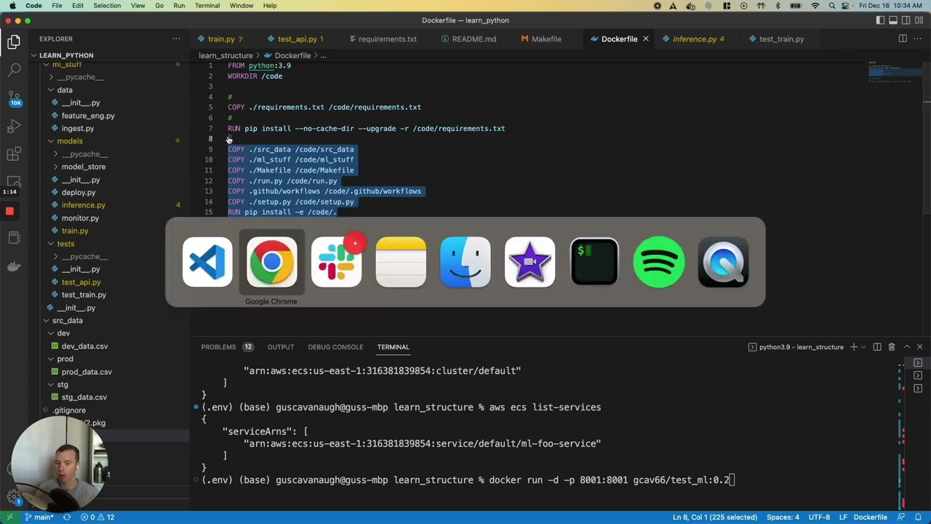This screenshot has height=524, width=931.
Task: Open Source Control view with 10K badge
Action: [14, 98]
